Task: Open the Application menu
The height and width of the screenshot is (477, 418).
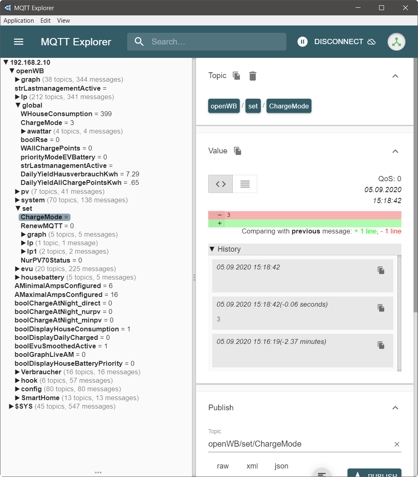Action: click(x=19, y=20)
